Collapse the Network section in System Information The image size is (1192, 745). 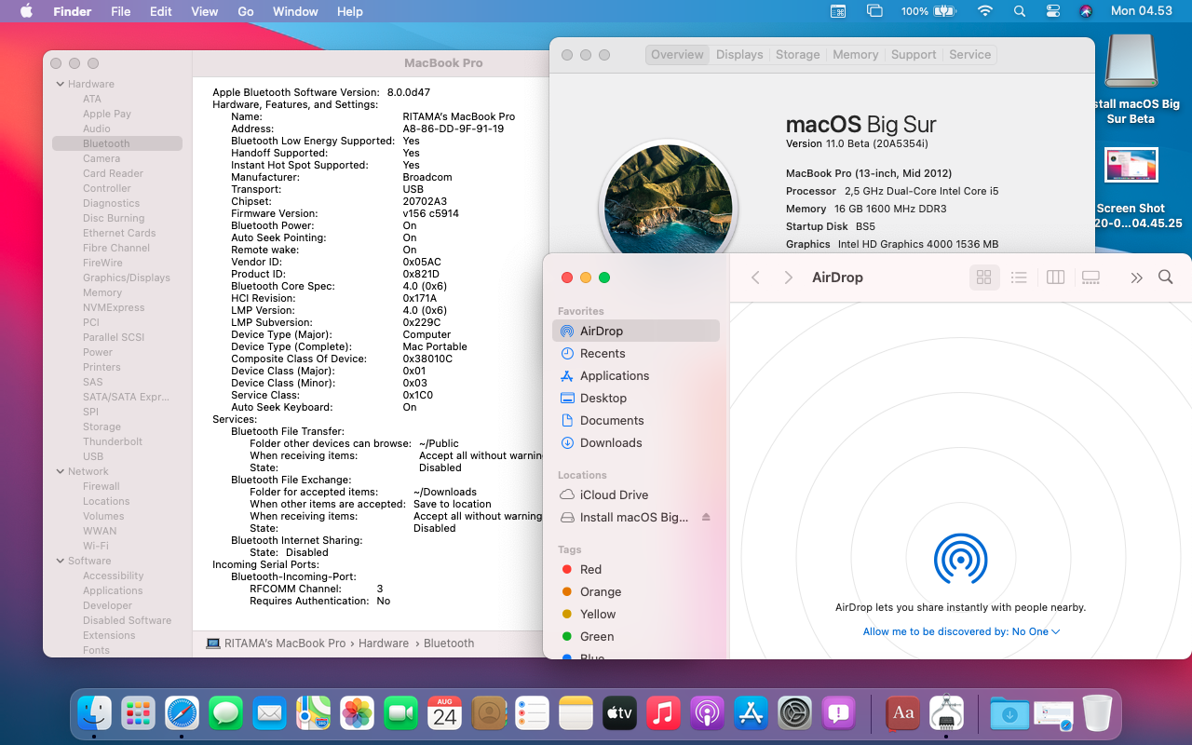pos(59,471)
